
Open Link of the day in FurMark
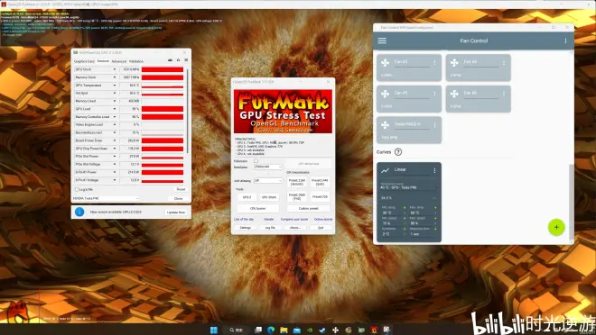(x=244, y=220)
